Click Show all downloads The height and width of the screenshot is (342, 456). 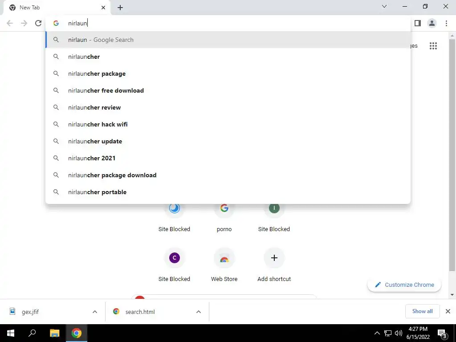[x=422, y=311]
